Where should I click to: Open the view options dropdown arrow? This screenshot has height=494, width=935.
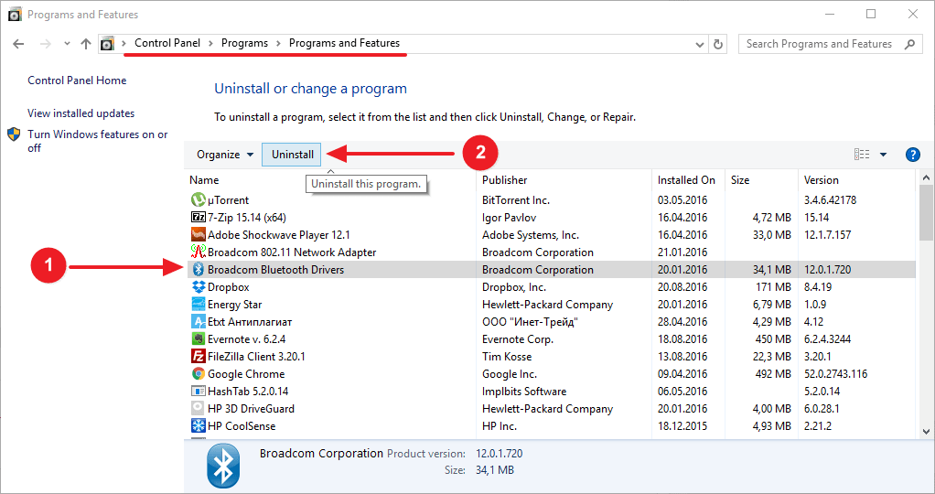[883, 155]
